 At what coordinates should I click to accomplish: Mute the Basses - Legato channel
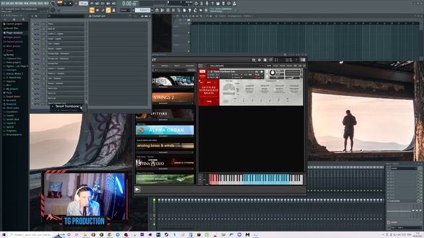(x=33, y=49)
